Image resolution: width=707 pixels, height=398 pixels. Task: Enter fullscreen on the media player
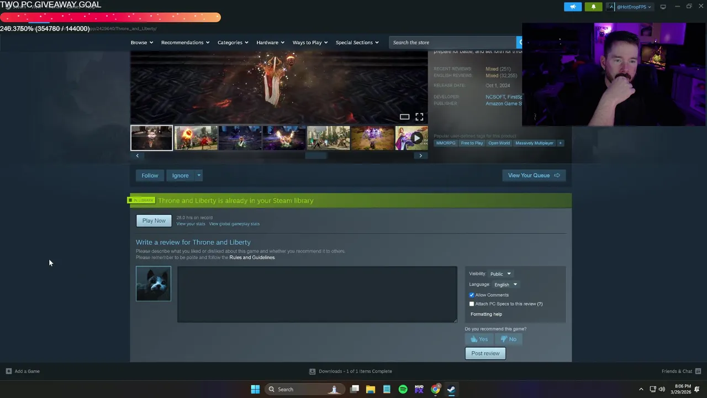click(419, 117)
